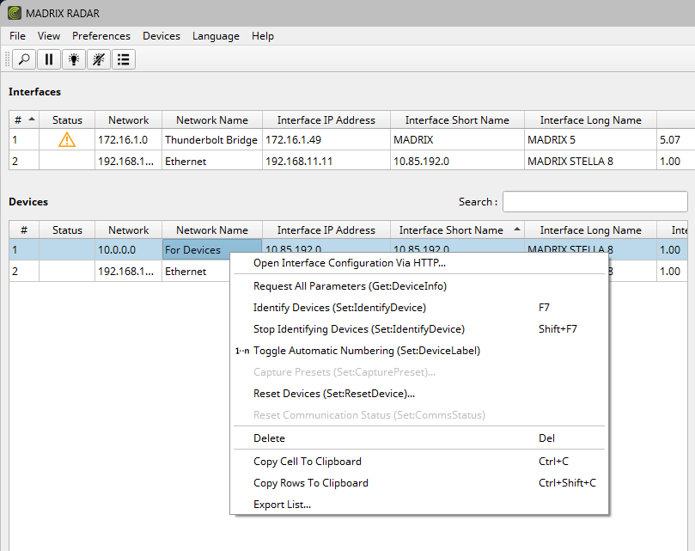695x551 pixels.
Task: Click the 172.16.1.0 network cell
Action: pyautogui.click(x=129, y=140)
